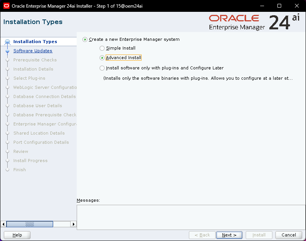Click the horizontal scrollbar thumb in sidebar
The image size is (306, 241).
coord(30,224)
